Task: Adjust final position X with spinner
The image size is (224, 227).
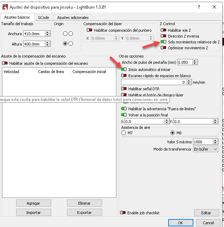Action: [167, 122]
